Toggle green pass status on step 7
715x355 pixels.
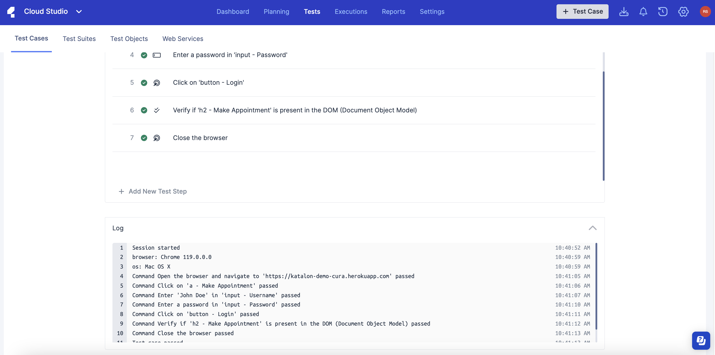click(144, 138)
